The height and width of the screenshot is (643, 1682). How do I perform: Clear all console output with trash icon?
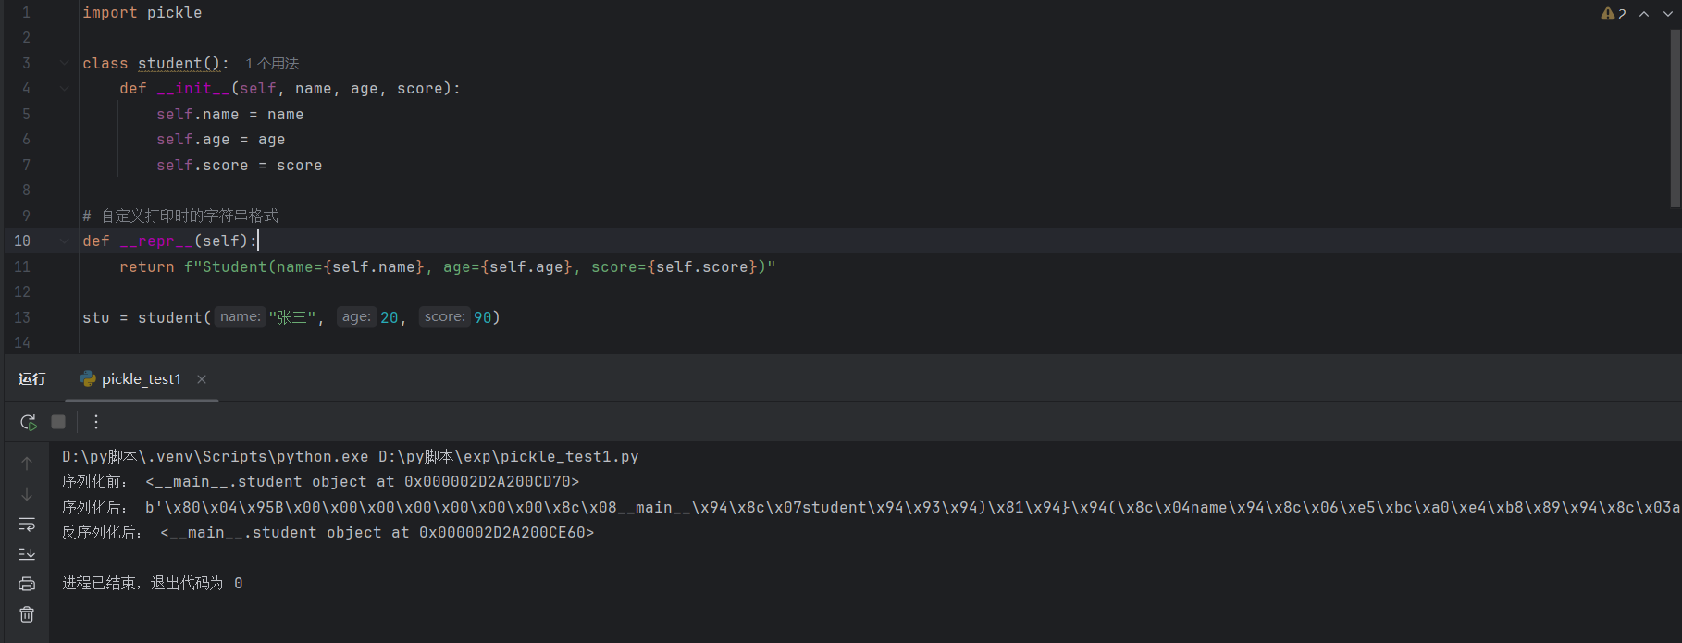point(27,614)
